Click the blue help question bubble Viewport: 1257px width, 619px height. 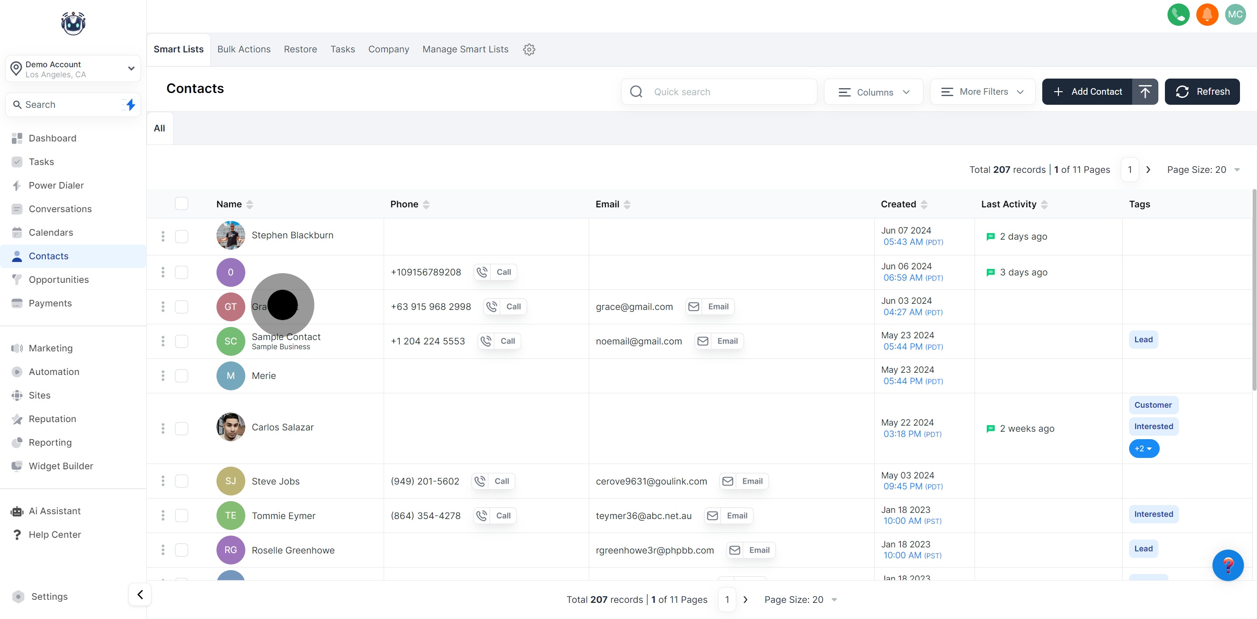click(1227, 565)
